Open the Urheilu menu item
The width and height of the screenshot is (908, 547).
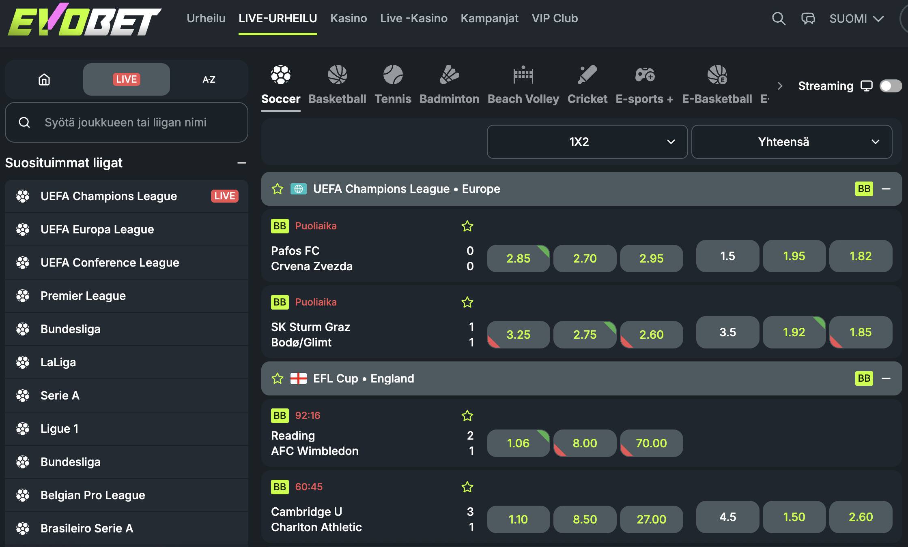[206, 18]
